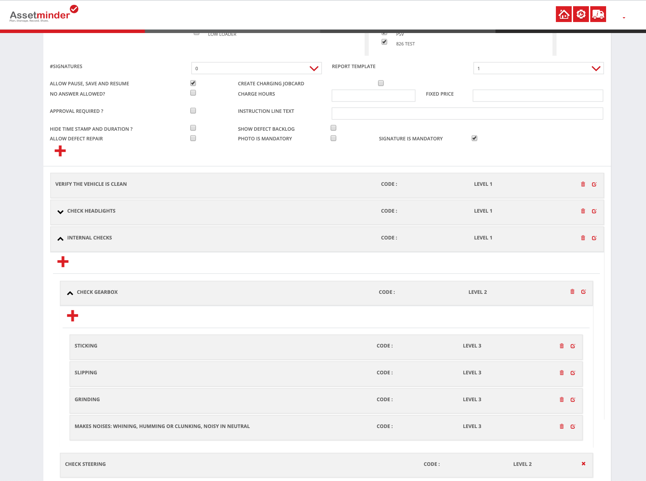Edit the Makes Noises item
The image size is (646, 481).
573,426
